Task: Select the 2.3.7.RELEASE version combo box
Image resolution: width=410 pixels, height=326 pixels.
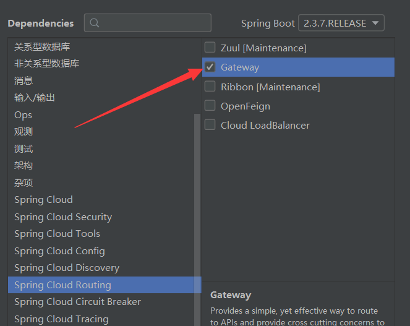Action: (x=341, y=23)
